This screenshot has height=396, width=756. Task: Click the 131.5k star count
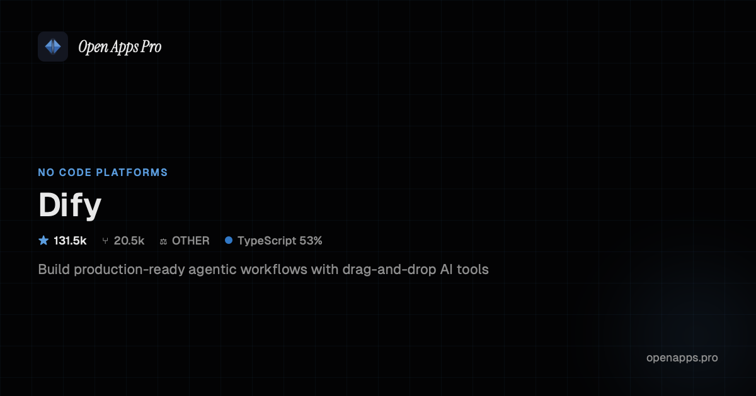pyautogui.click(x=70, y=241)
